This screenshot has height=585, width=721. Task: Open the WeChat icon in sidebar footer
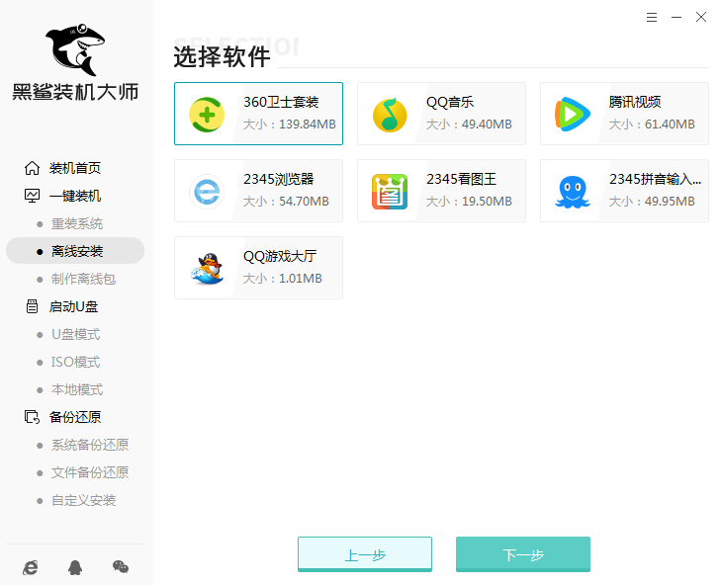[x=121, y=567]
